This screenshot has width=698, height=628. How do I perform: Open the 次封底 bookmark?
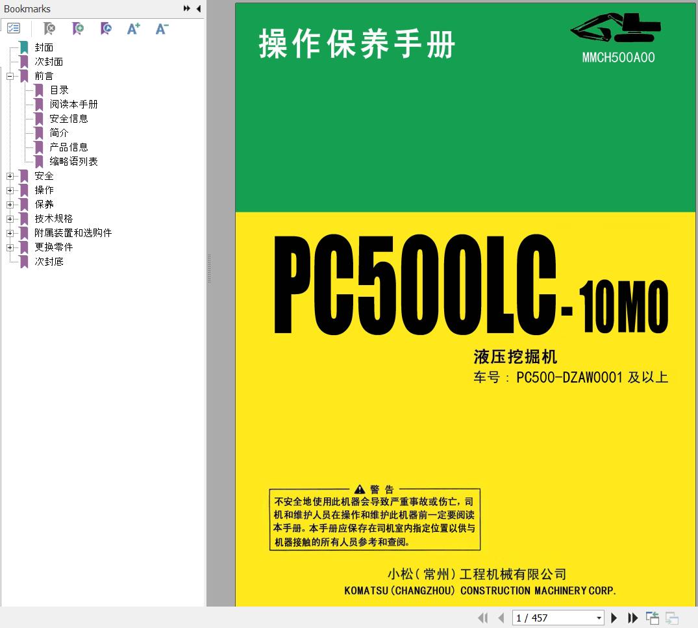[49, 262]
